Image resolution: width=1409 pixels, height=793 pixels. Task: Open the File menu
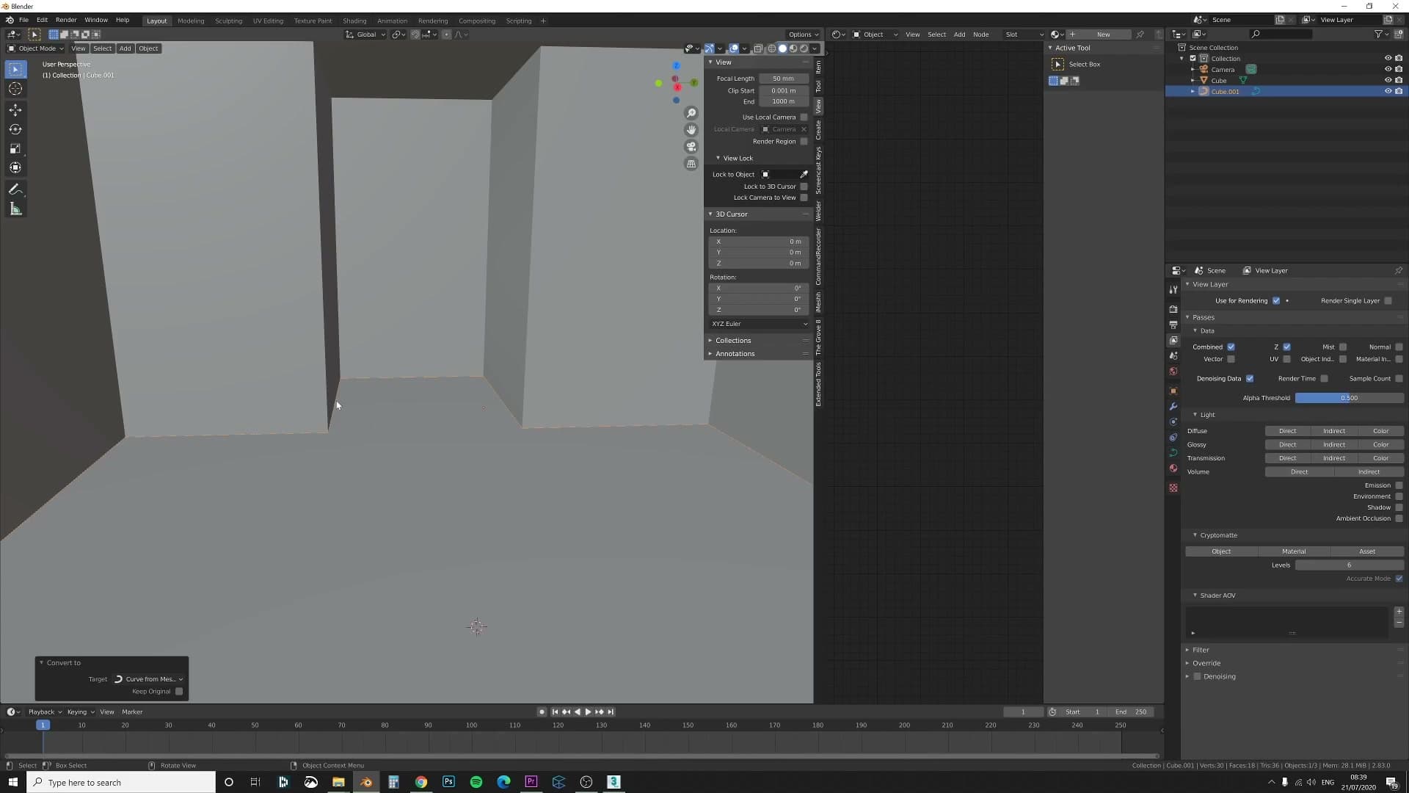coord(23,21)
